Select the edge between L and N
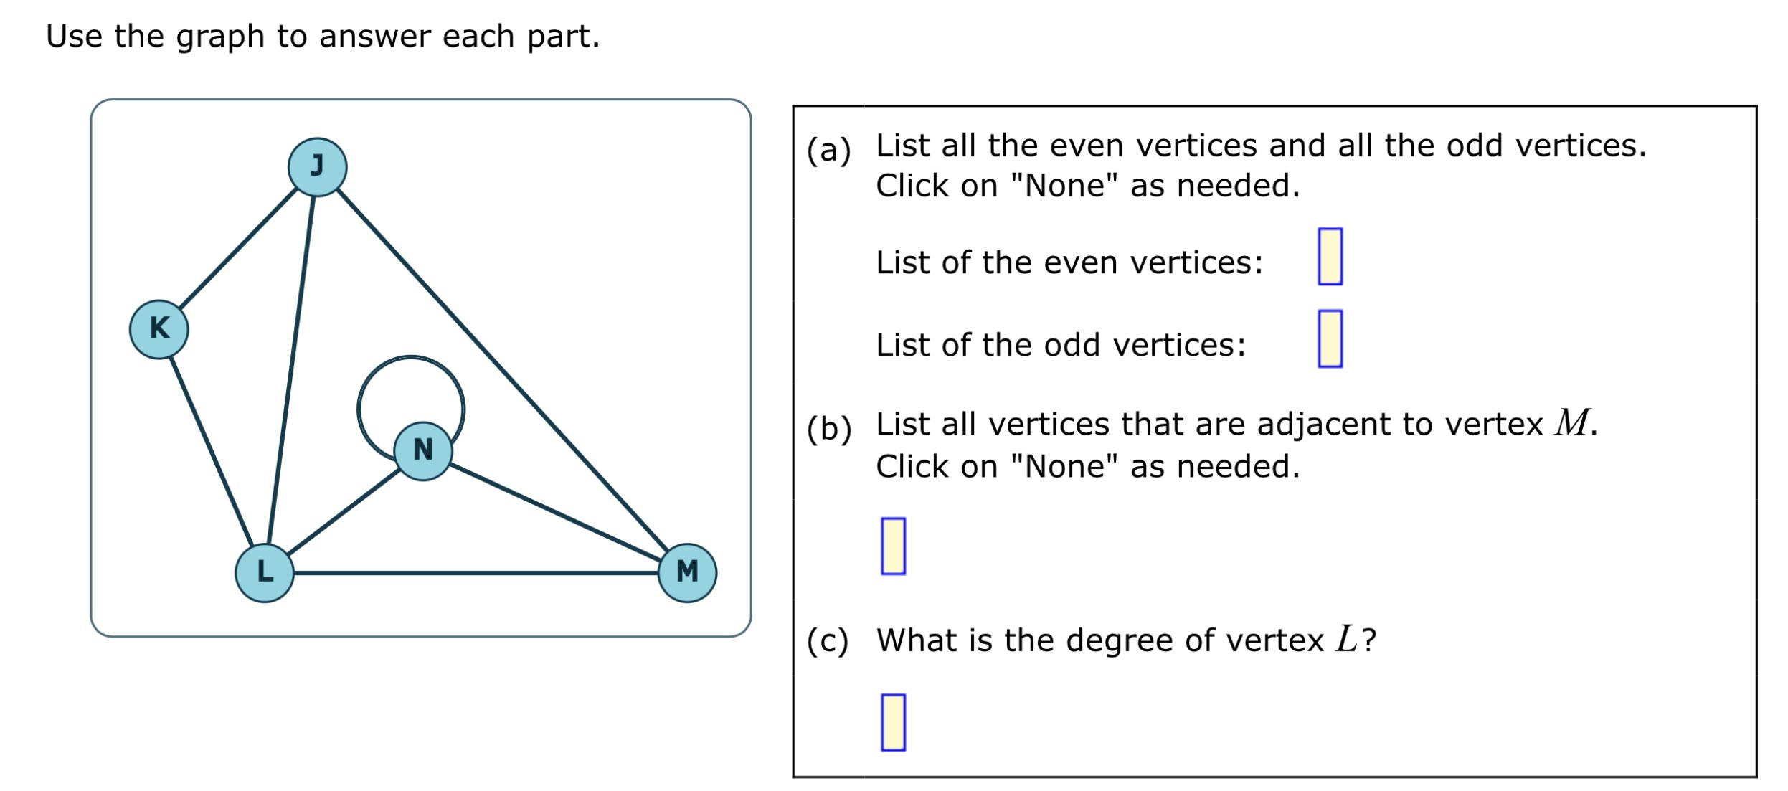Viewport: 1788px width, 791px height. [x=344, y=512]
